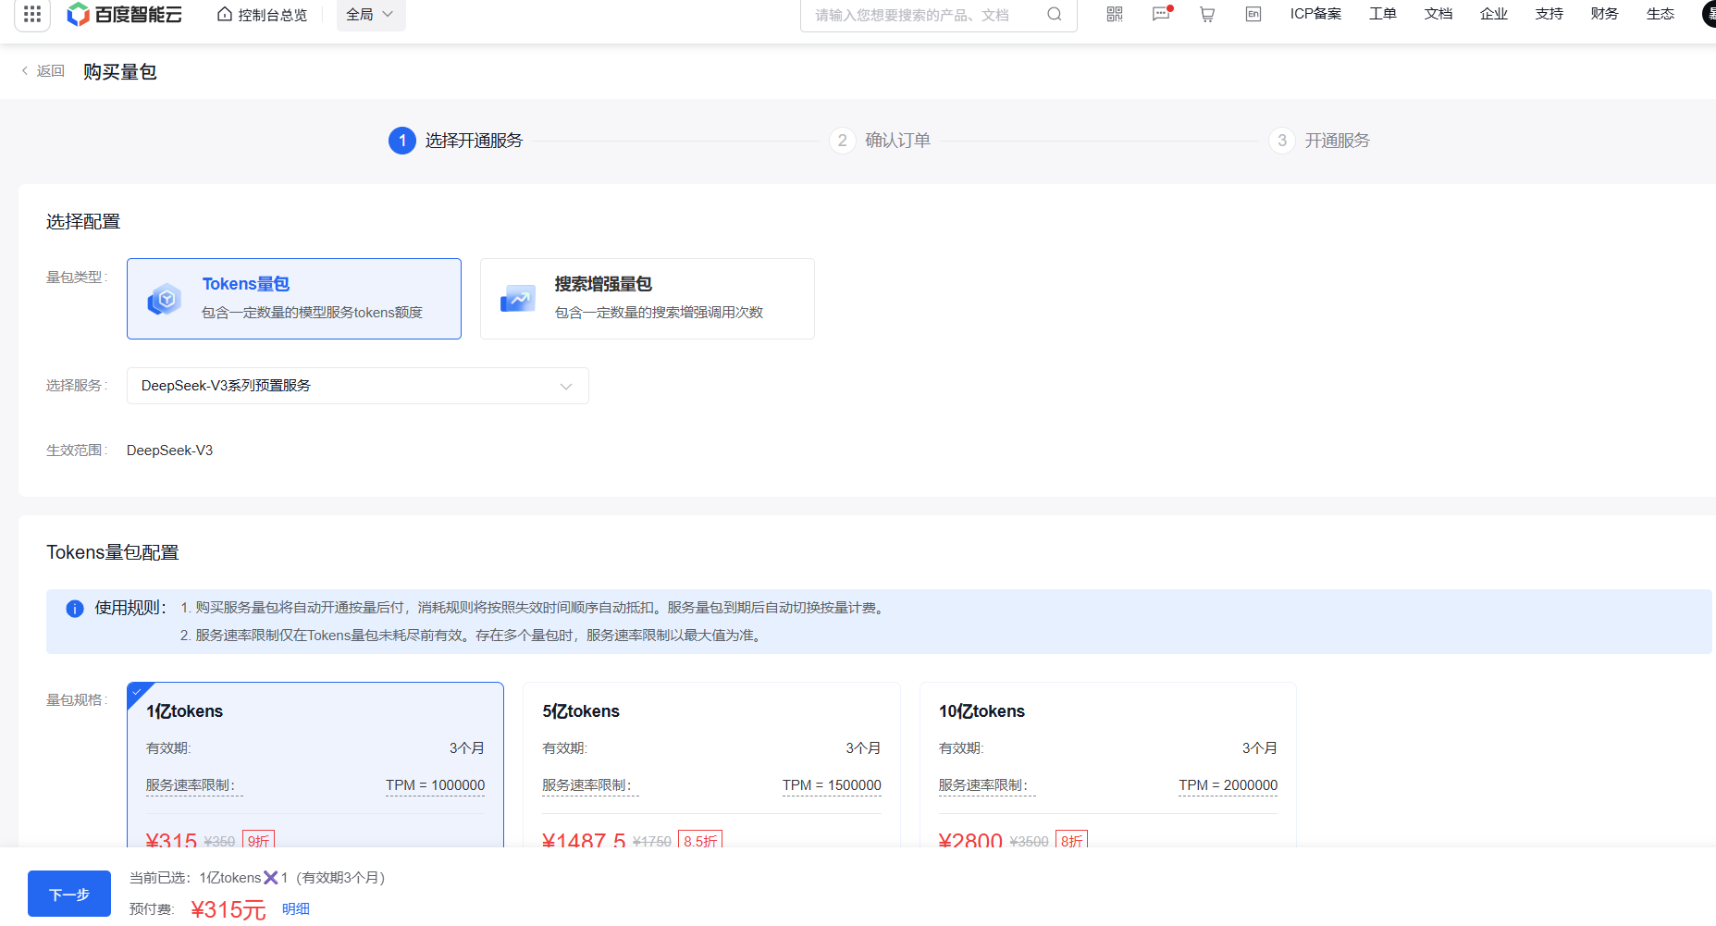Open the apps grid menu icon
The width and height of the screenshot is (1716, 926).
32,14
